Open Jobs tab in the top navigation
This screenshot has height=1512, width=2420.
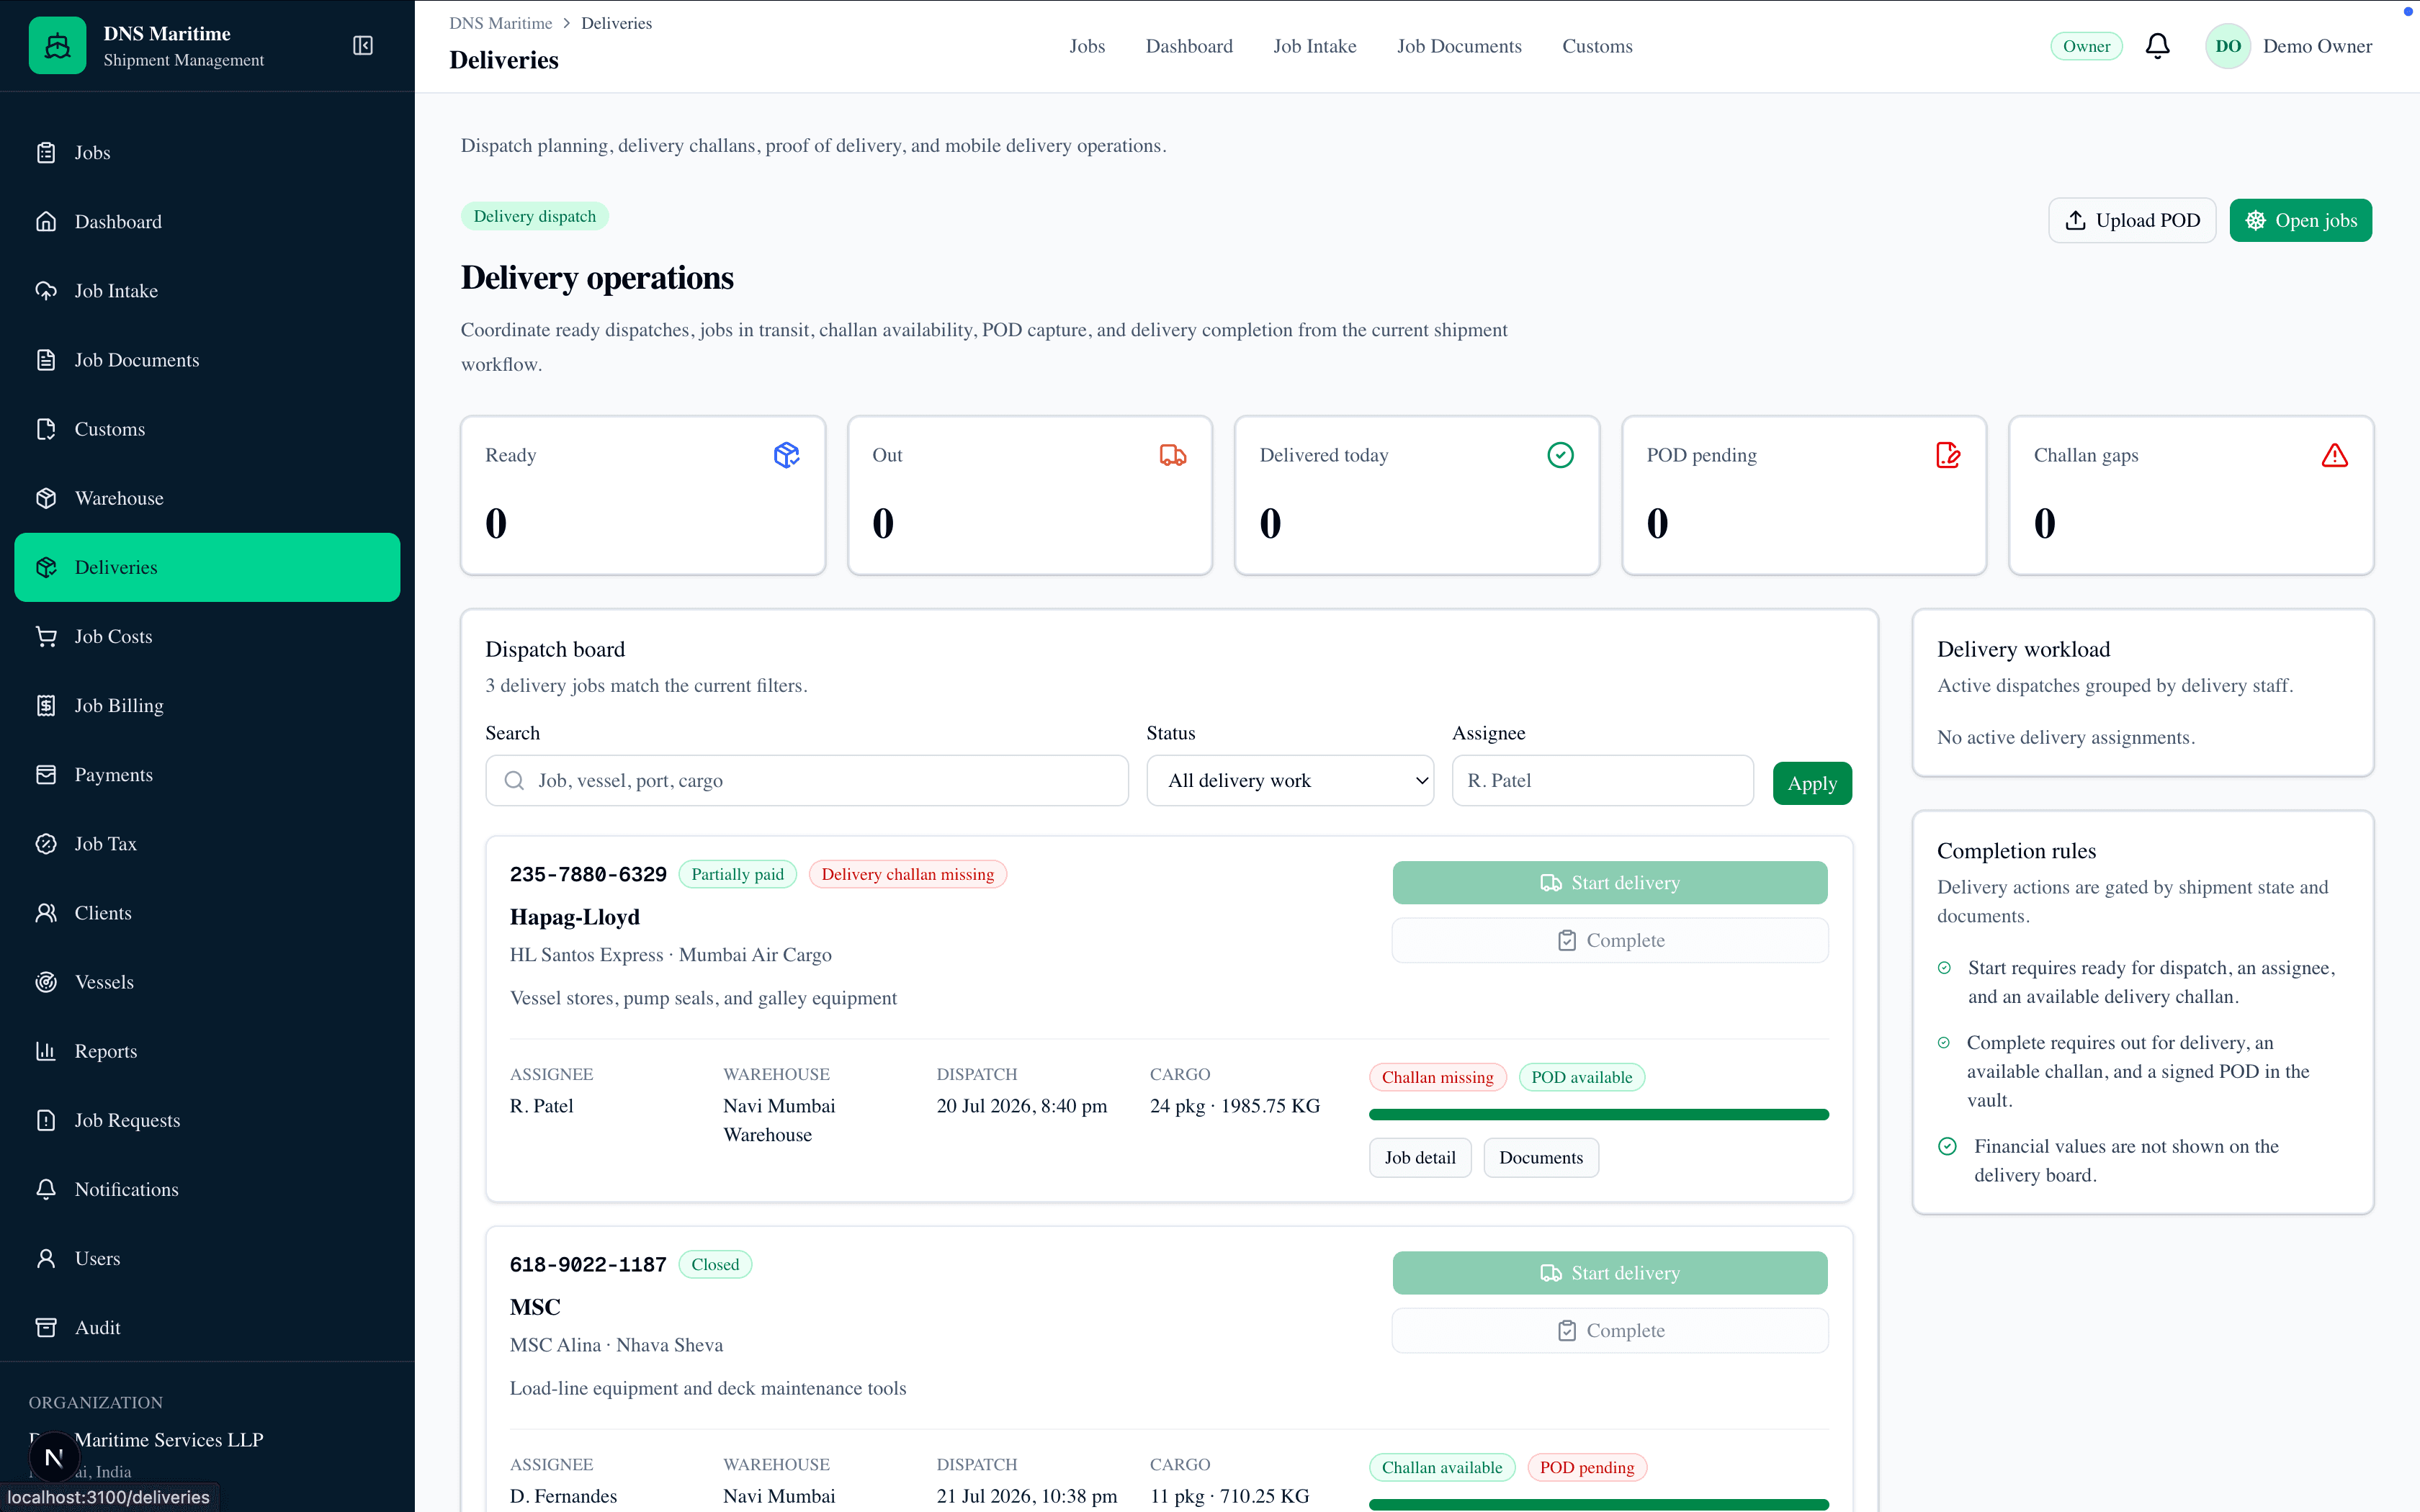click(x=1087, y=46)
